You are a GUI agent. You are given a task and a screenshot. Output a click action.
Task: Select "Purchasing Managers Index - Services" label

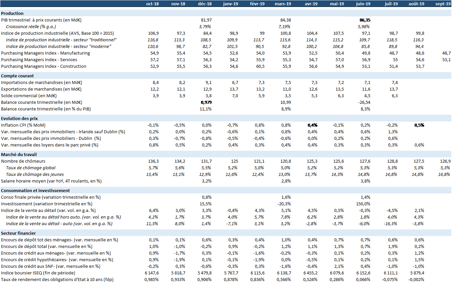click(39, 60)
